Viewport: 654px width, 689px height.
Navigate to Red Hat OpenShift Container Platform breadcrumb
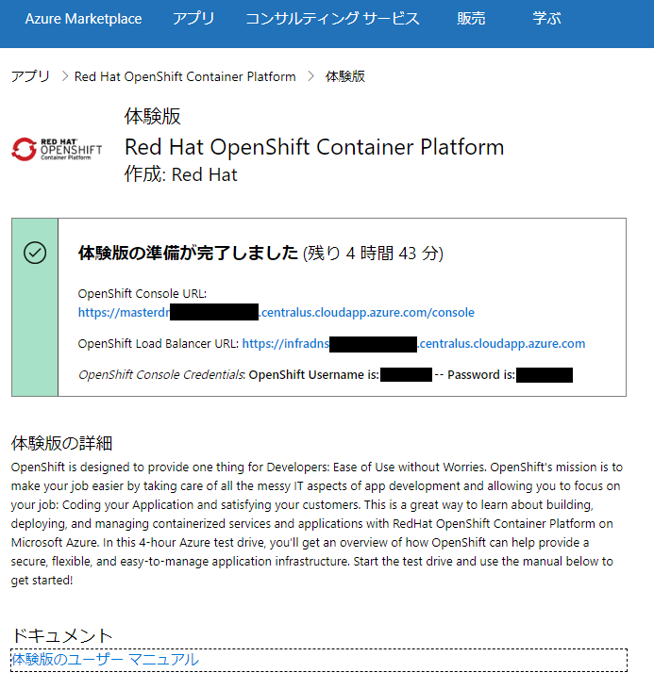click(x=185, y=76)
